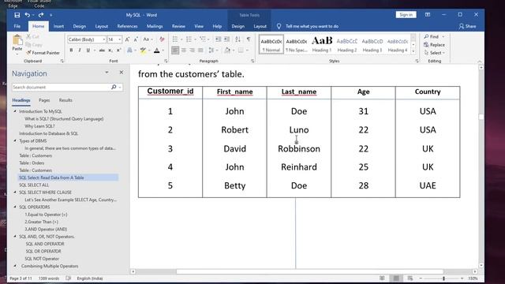Switch to the Insert ribbon tab
505x284 pixels.
pos(58,26)
